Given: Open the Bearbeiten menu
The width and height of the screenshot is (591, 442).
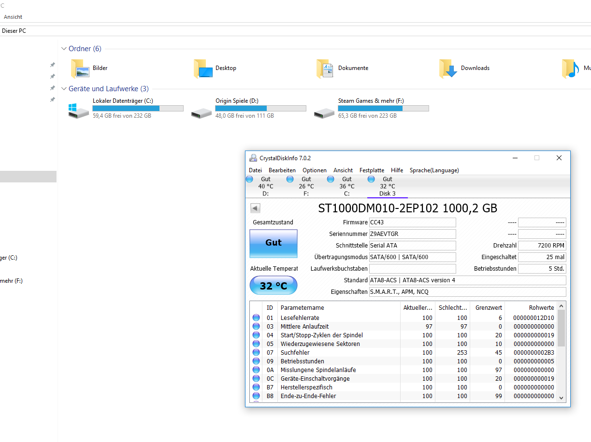Looking at the screenshot, I should (282, 170).
